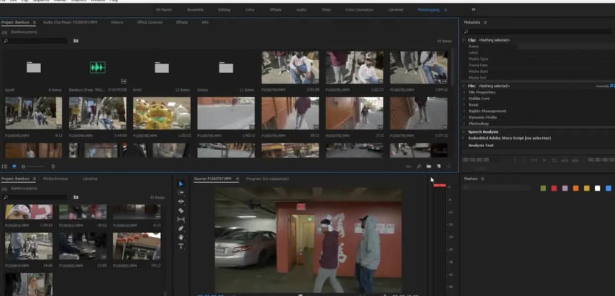Image resolution: width=615 pixels, height=296 pixels.
Task: Expand Dynamic Media metadata group
Action: [464, 118]
